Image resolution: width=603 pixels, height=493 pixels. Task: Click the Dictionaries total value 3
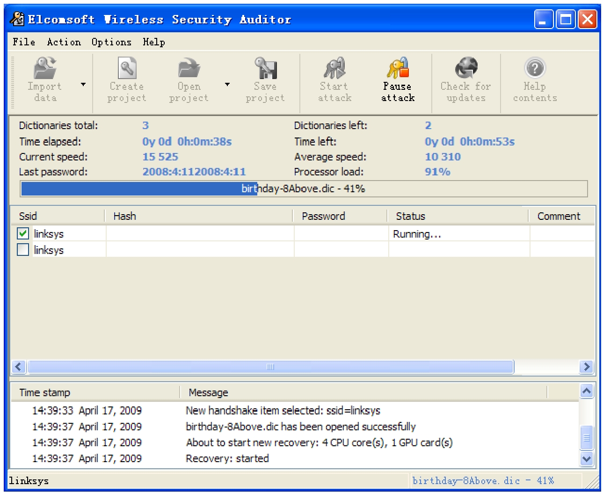pyautogui.click(x=145, y=125)
